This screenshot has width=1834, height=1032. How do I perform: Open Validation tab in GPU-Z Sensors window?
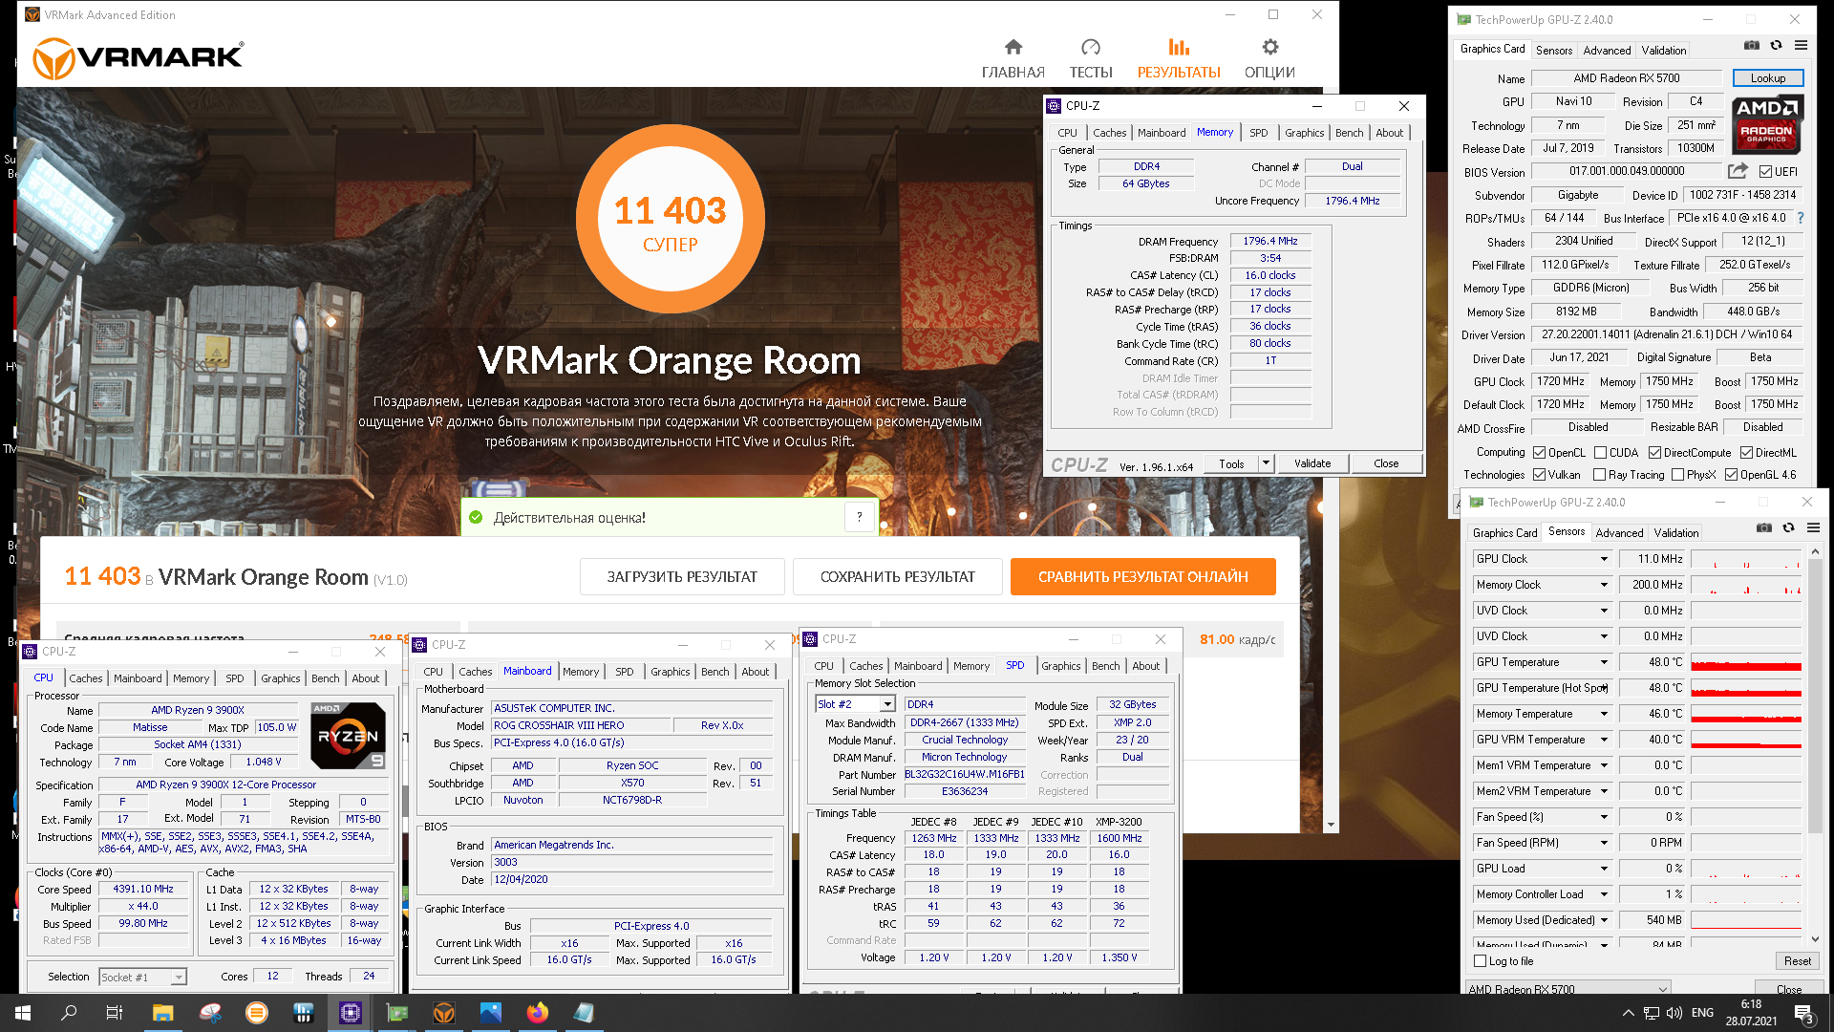(x=1676, y=533)
